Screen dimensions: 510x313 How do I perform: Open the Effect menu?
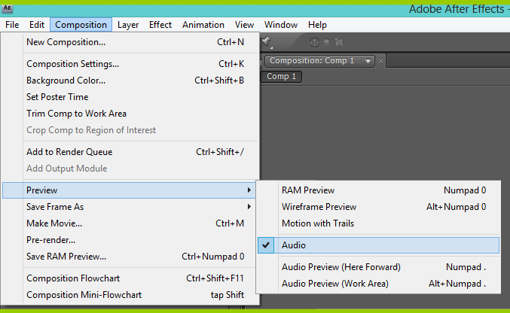click(160, 25)
